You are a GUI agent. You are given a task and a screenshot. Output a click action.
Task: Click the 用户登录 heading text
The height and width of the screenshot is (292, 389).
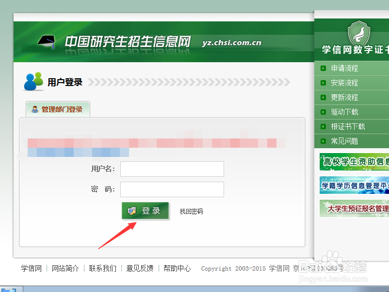click(65, 82)
